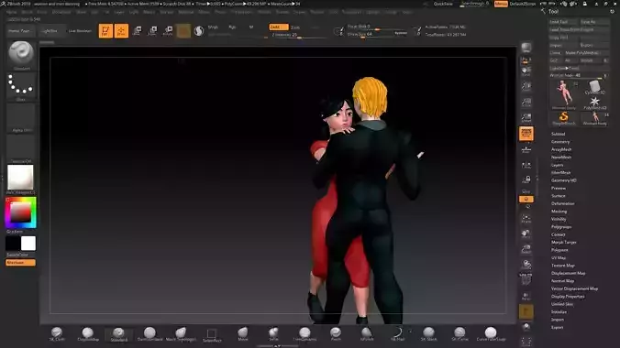This screenshot has height=348, width=620.
Task: Click the Frame icon on right shelf
Action: pos(526,219)
